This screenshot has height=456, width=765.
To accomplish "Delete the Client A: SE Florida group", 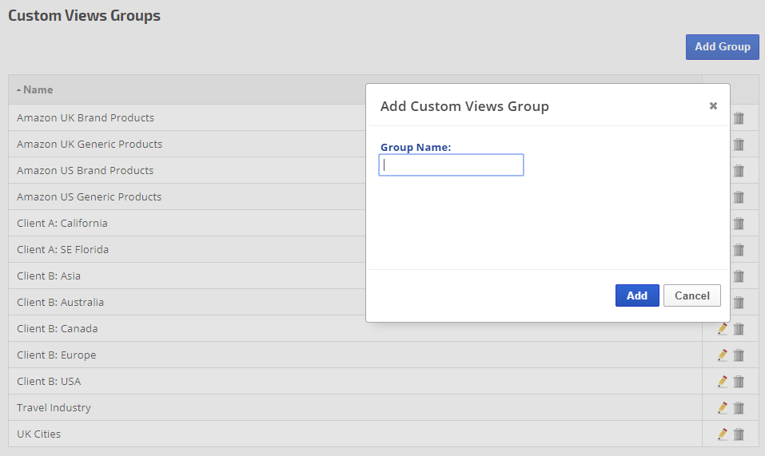I will click(739, 249).
